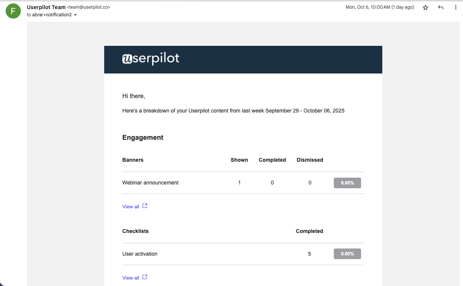Click Completed value 5 for User activation
Image resolution: width=463 pixels, height=286 pixels.
click(x=310, y=254)
